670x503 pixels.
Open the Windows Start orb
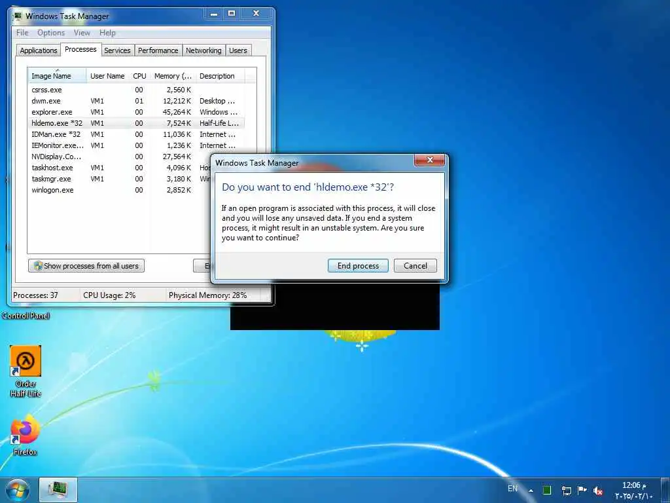(18, 490)
